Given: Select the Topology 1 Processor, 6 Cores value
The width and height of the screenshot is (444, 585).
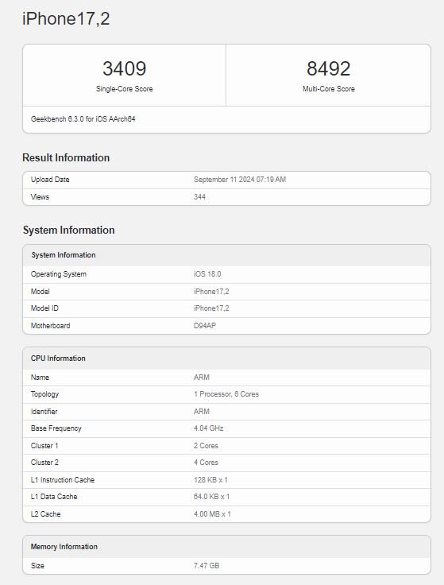Looking at the screenshot, I should tap(226, 394).
